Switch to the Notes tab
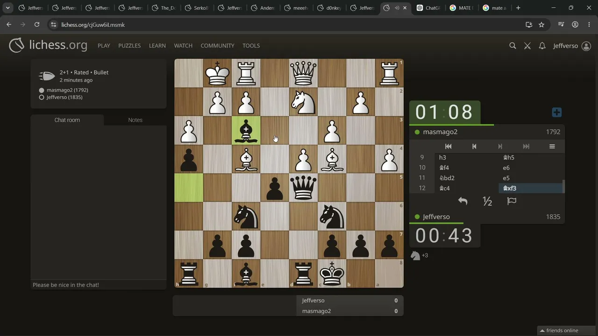This screenshot has width=598, height=336. point(135,120)
